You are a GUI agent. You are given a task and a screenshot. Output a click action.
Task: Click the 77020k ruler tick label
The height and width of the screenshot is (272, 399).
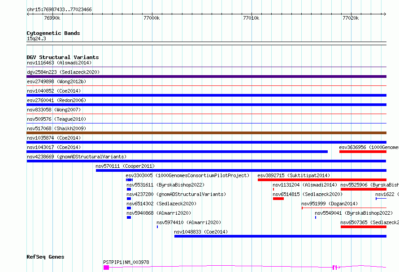pos(351,18)
